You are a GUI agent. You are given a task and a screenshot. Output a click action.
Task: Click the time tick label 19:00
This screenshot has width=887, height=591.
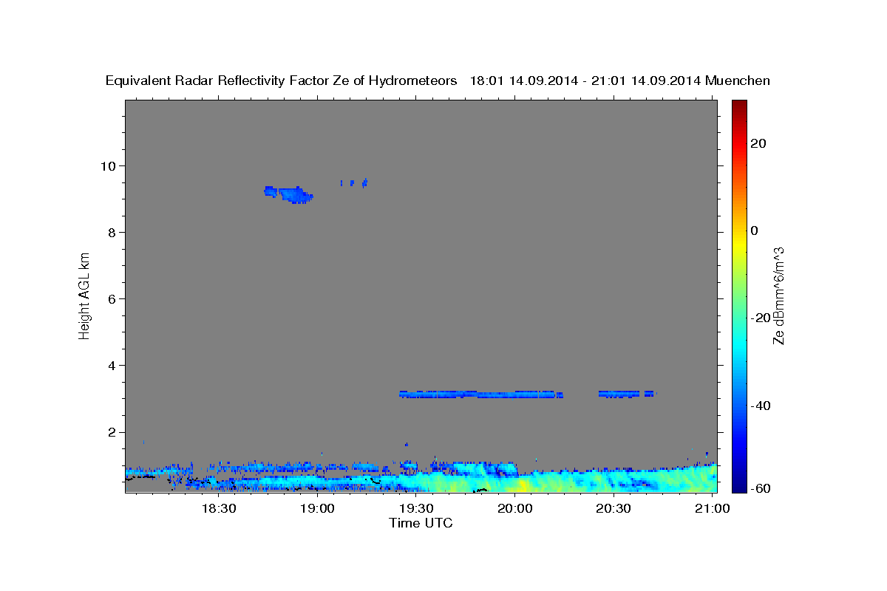tap(317, 508)
